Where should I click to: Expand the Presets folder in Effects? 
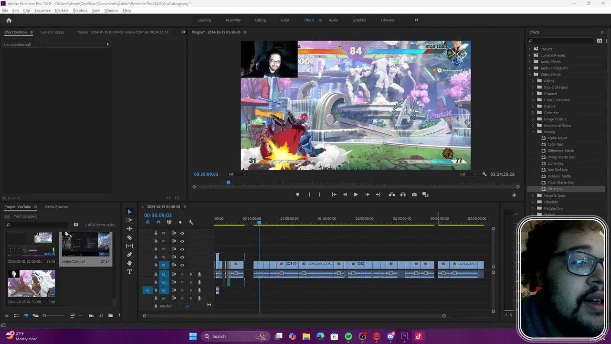click(x=529, y=49)
